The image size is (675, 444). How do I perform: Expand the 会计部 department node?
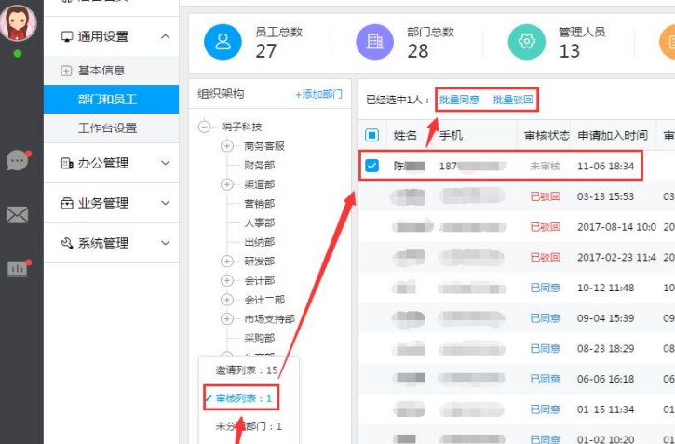coord(227,280)
